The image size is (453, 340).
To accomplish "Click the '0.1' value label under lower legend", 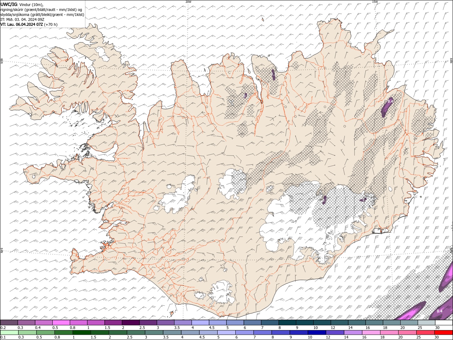I will tap(3, 337).
